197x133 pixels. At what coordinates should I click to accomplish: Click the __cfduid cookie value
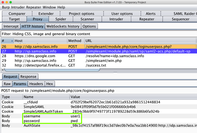click(x=115, y=102)
